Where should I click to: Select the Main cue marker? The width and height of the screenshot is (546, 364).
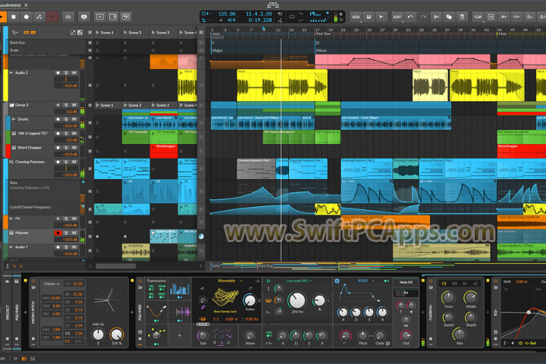pos(502,34)
